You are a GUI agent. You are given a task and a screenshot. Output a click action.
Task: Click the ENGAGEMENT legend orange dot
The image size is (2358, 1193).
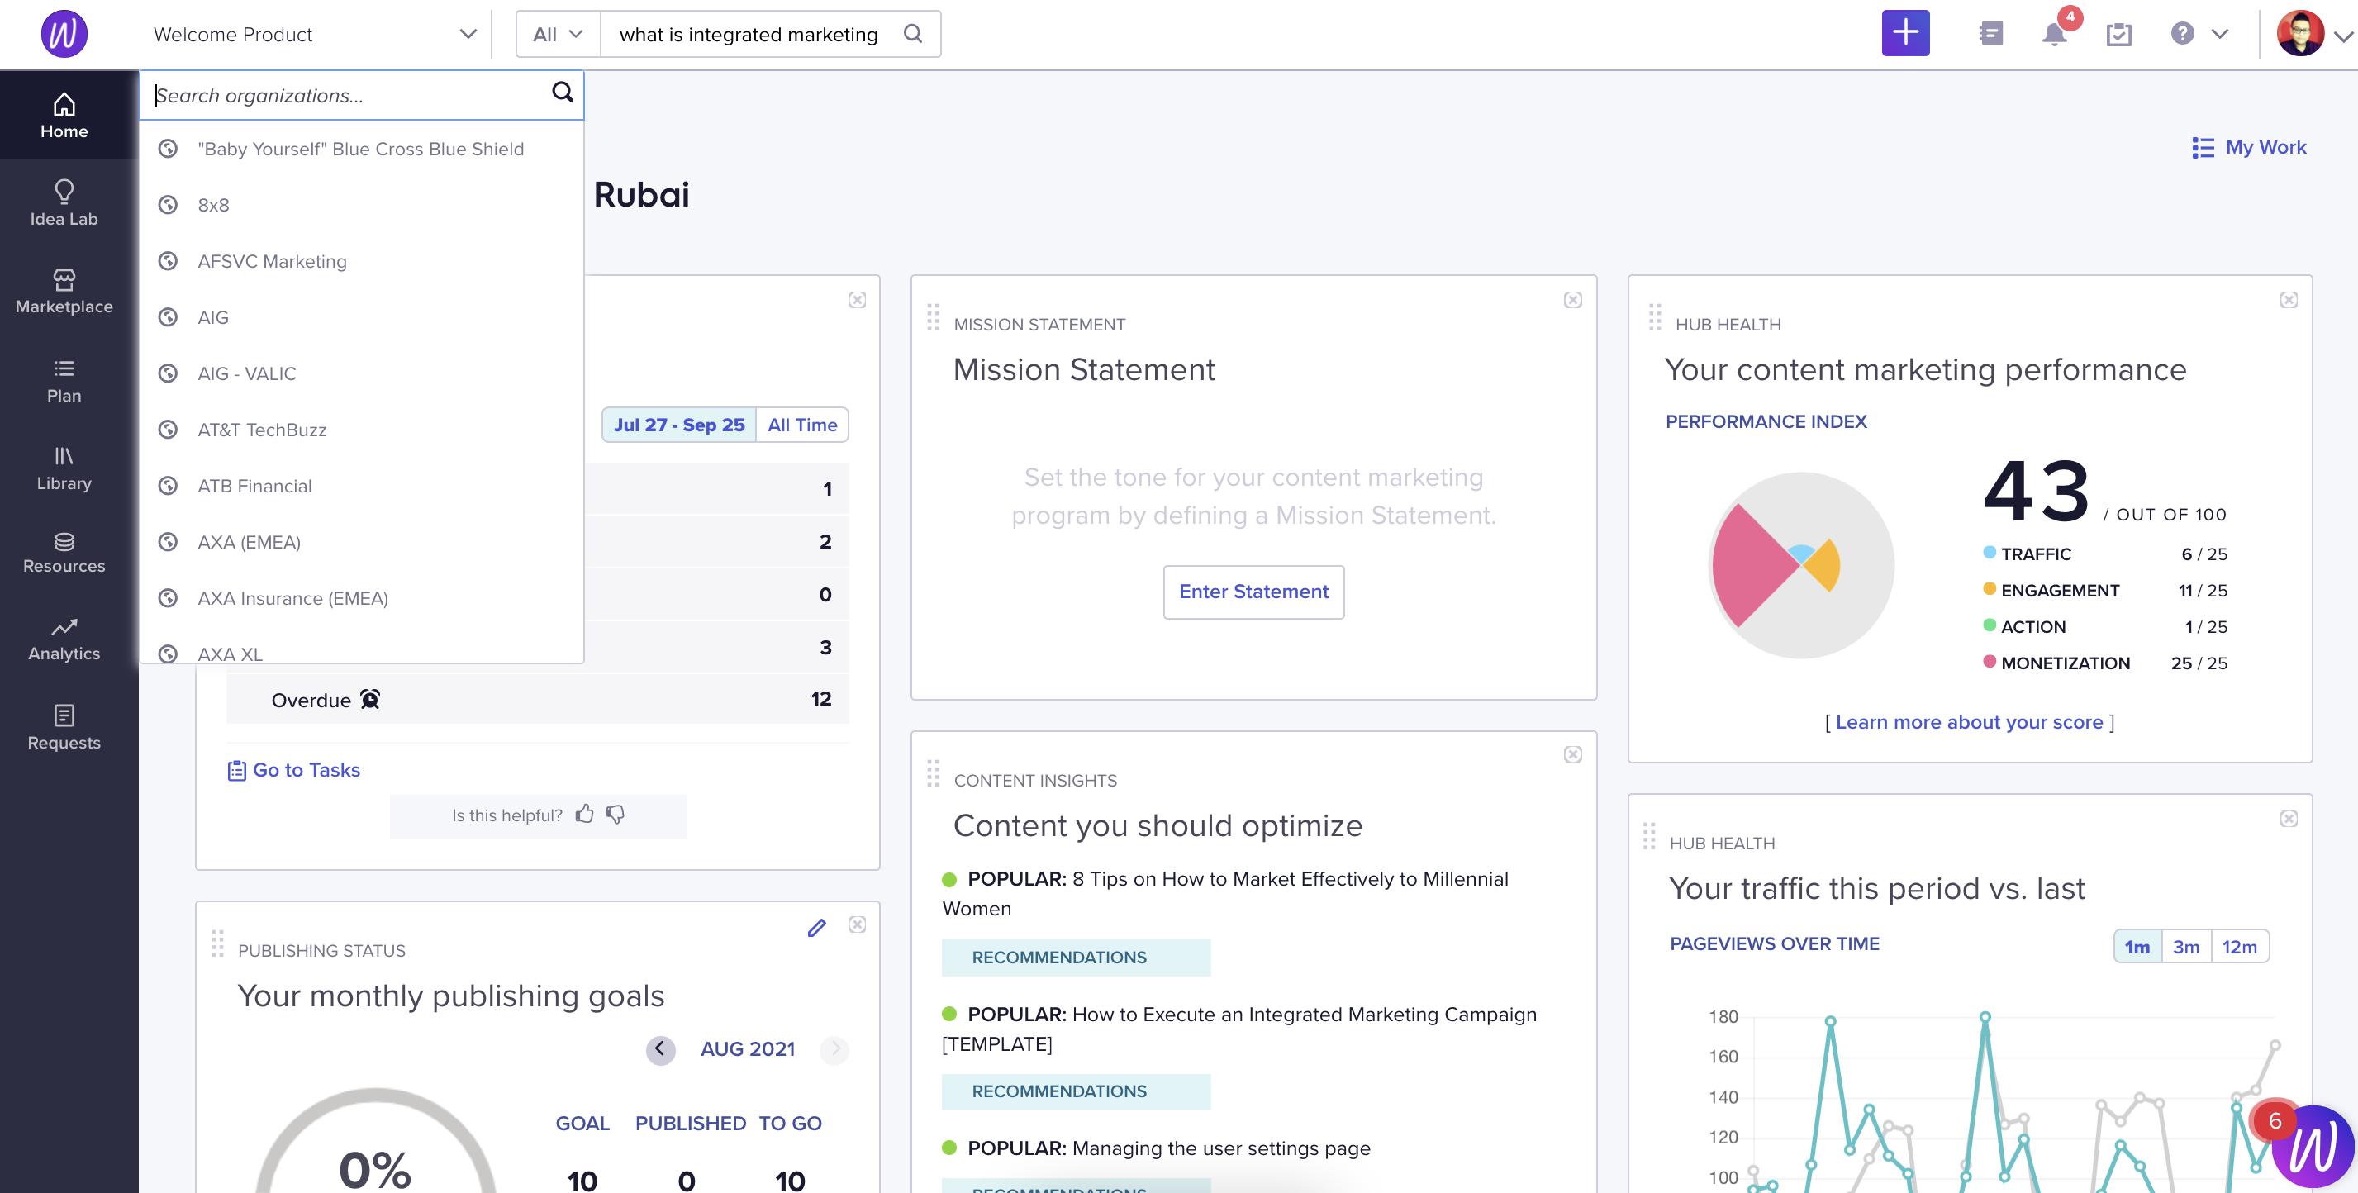1990,589
